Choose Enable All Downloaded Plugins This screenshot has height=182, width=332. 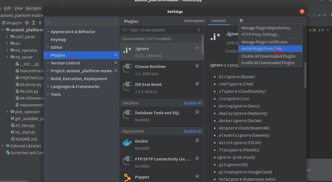270,63
